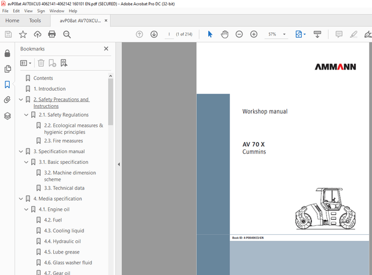The width and height of the screenshot is (372, 275).
Task: Collapse 4. Media specification bookmark
Action: [21, 199]
